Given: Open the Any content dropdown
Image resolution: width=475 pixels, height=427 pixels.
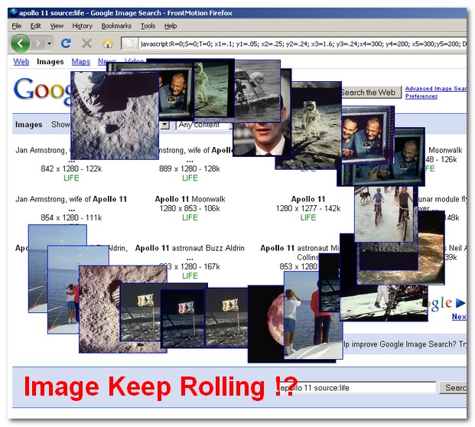Looking at the screenshot, I should coord(203,125).
